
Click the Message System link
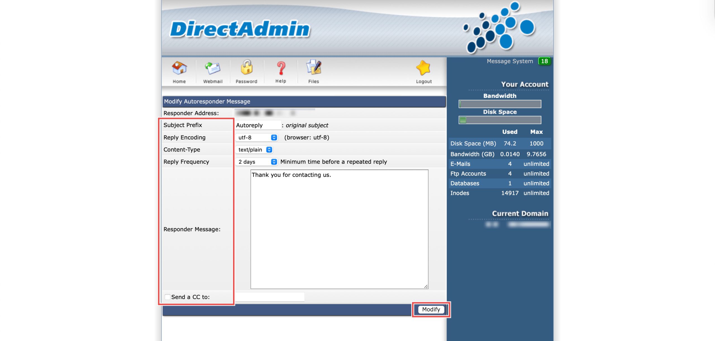point(510,61)
